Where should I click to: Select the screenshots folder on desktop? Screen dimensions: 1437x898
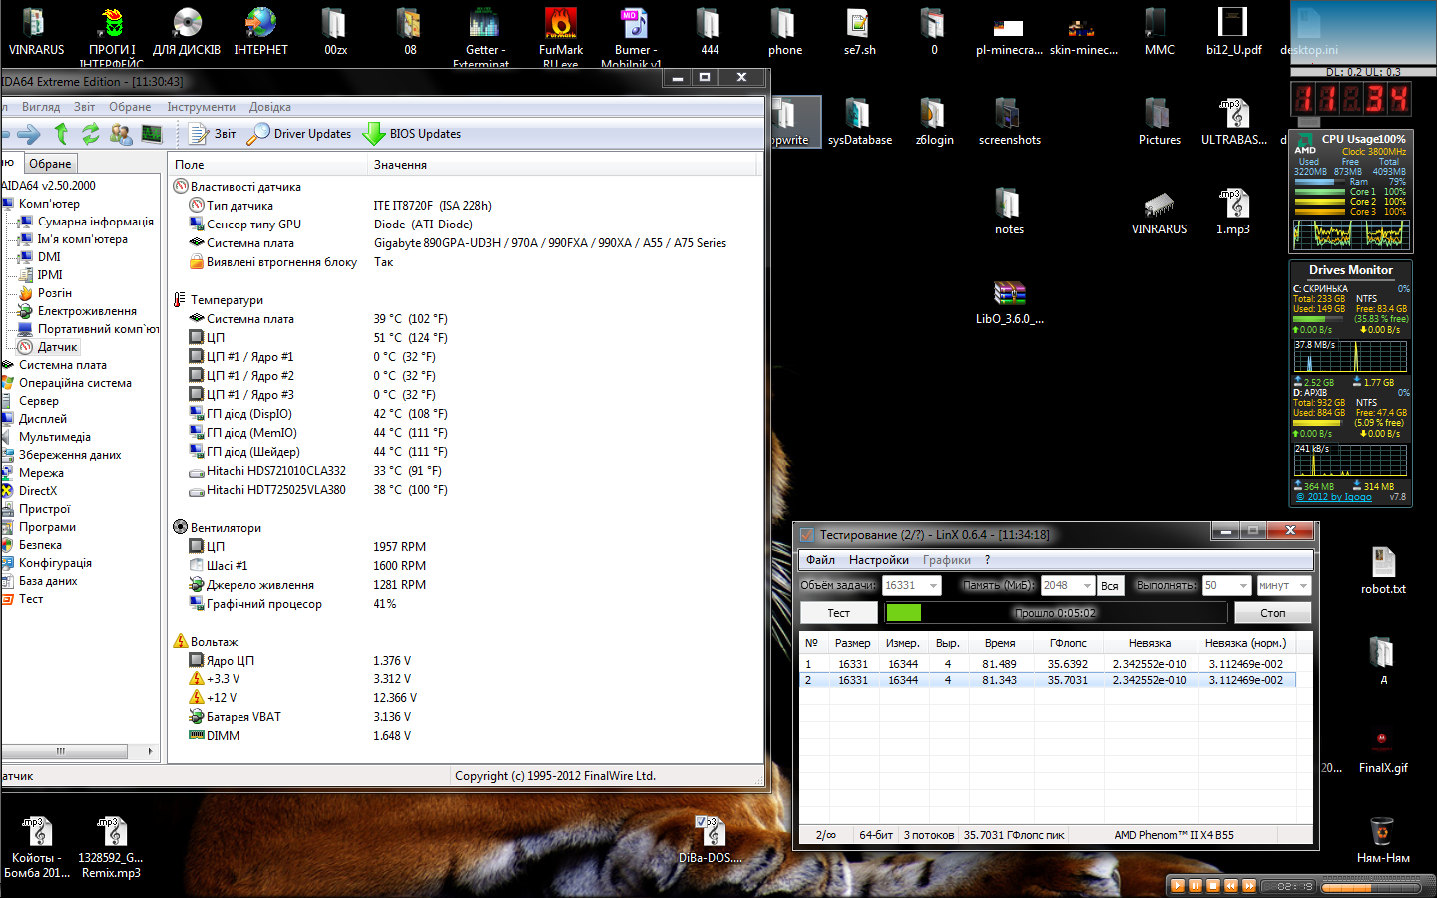(1009, 122)
